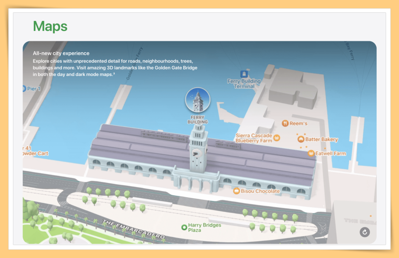Open the Reem's restaurant pin icon

click(285, 124)
